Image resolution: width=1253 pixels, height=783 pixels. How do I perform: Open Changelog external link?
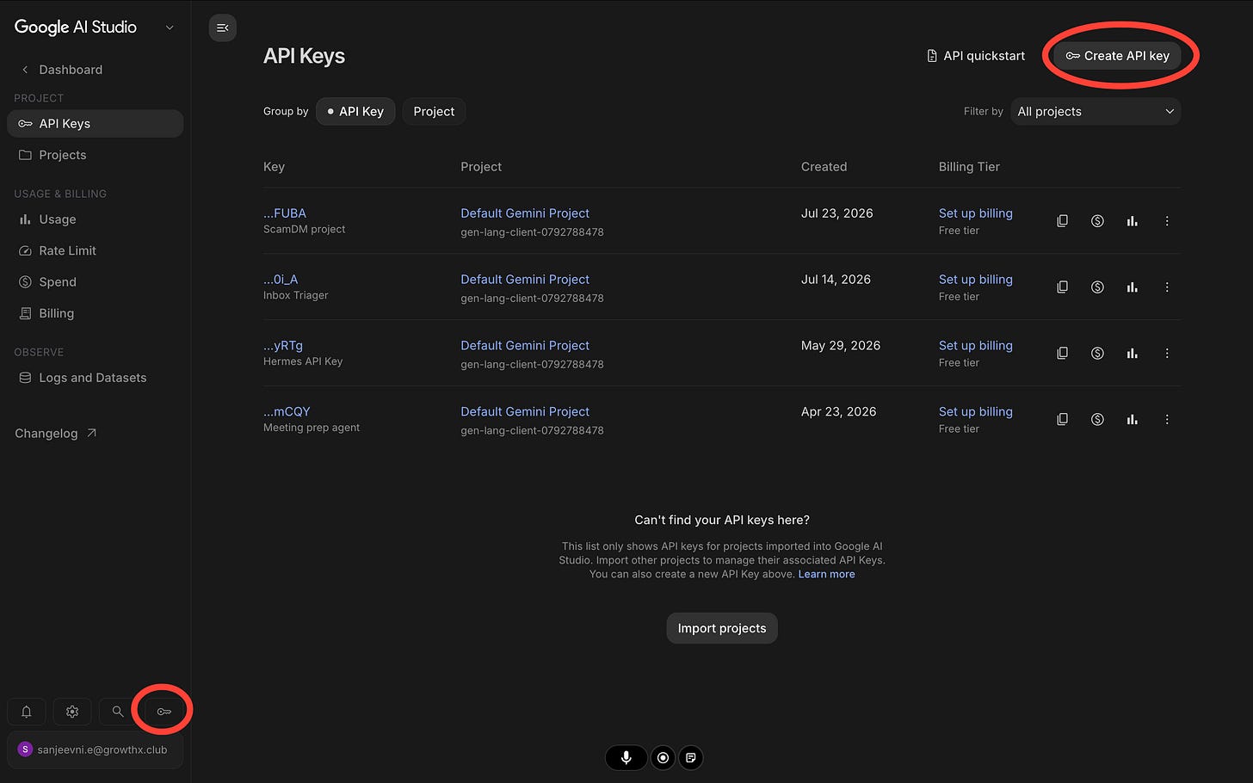56,434
